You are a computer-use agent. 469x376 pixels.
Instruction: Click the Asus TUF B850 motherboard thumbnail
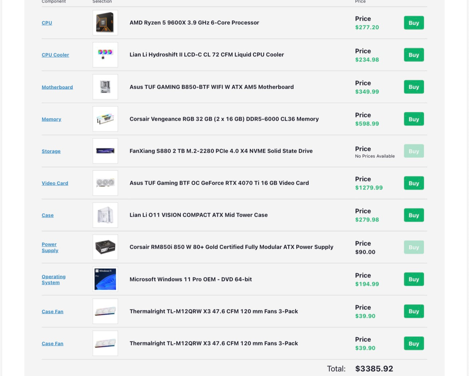[105, 87]
